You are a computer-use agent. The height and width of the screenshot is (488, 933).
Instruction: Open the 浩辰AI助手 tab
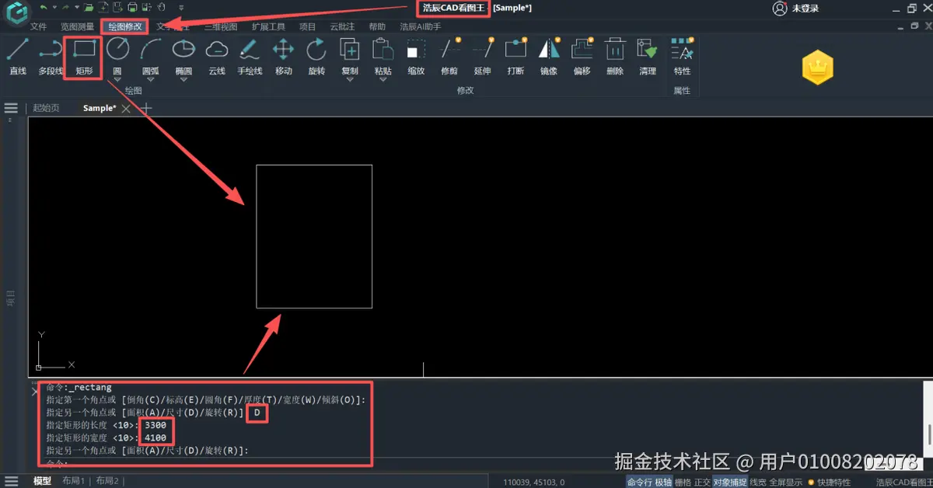point(421,26)
